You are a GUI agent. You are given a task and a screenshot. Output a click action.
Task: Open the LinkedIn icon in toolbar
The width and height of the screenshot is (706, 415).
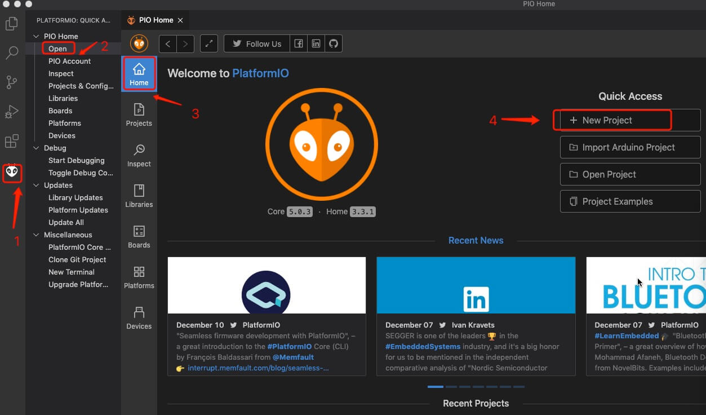click(x=316, y=44)
